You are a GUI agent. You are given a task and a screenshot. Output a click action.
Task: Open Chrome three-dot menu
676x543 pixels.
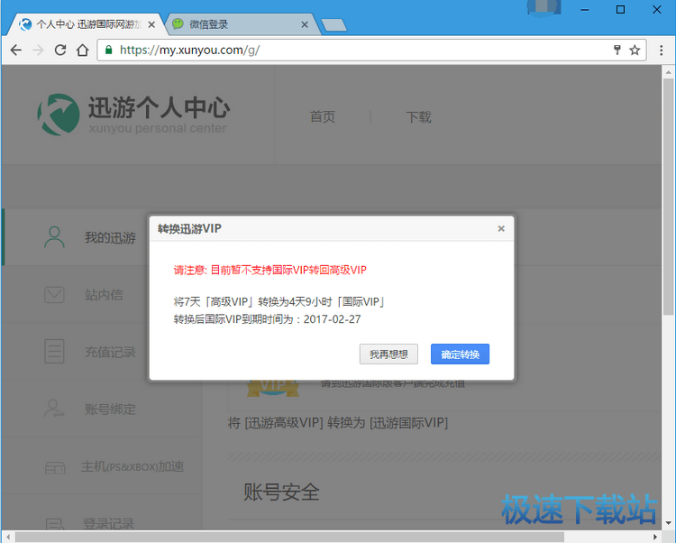661,50
